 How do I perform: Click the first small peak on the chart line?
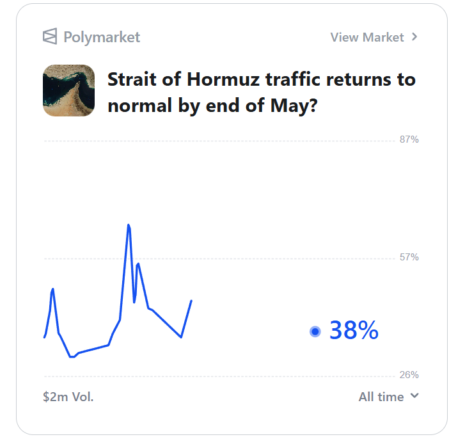coord(53,289)
